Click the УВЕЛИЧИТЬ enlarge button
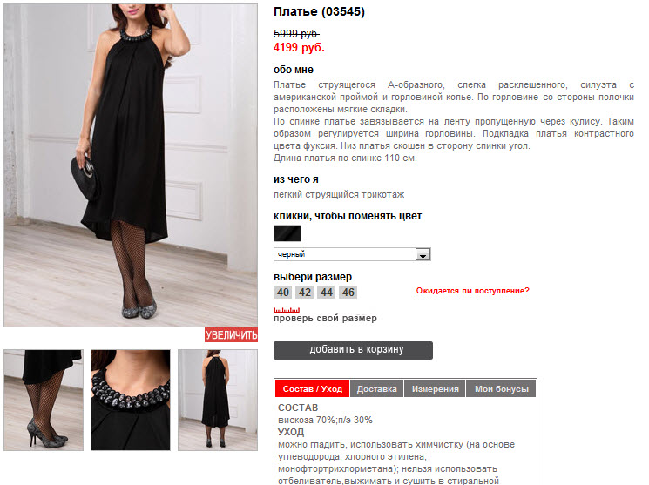 point(231,334)
